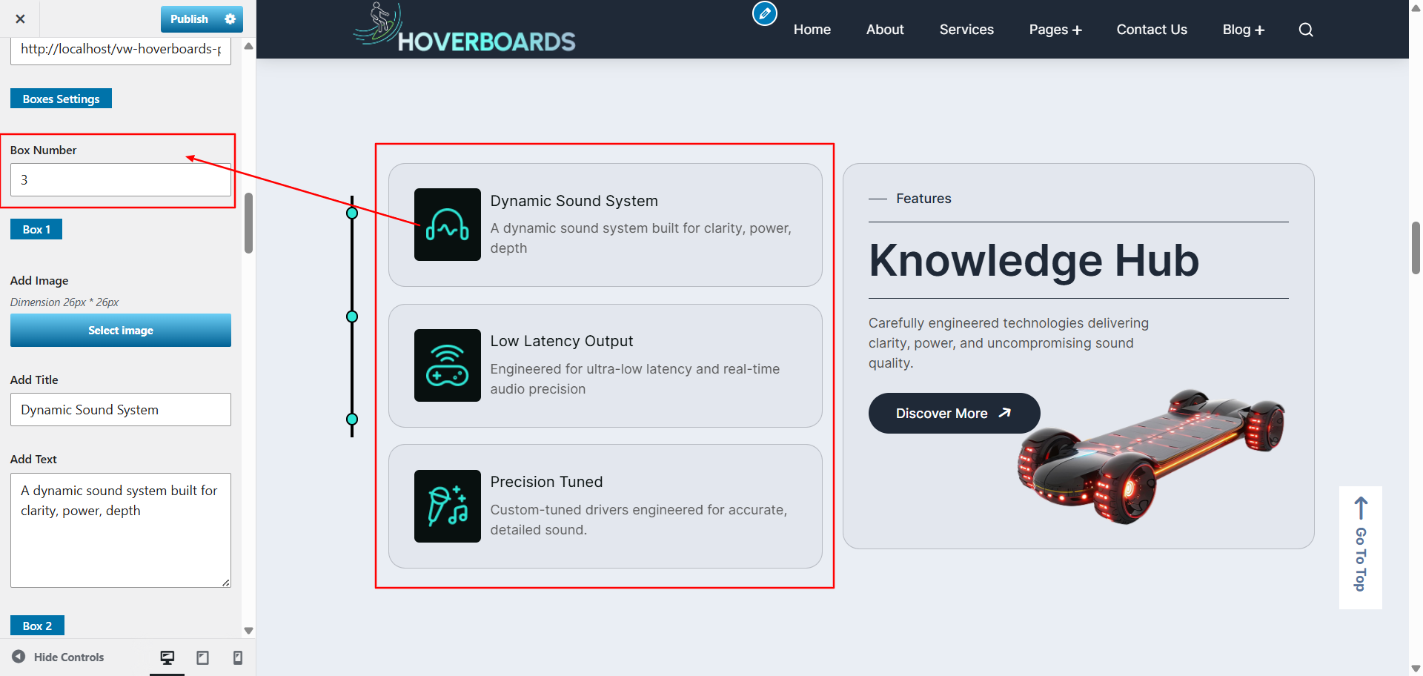The height and width of the screenshot is (676, 1423).
Task: Switch to desktop preview device icon
Action: pos(167,657)
